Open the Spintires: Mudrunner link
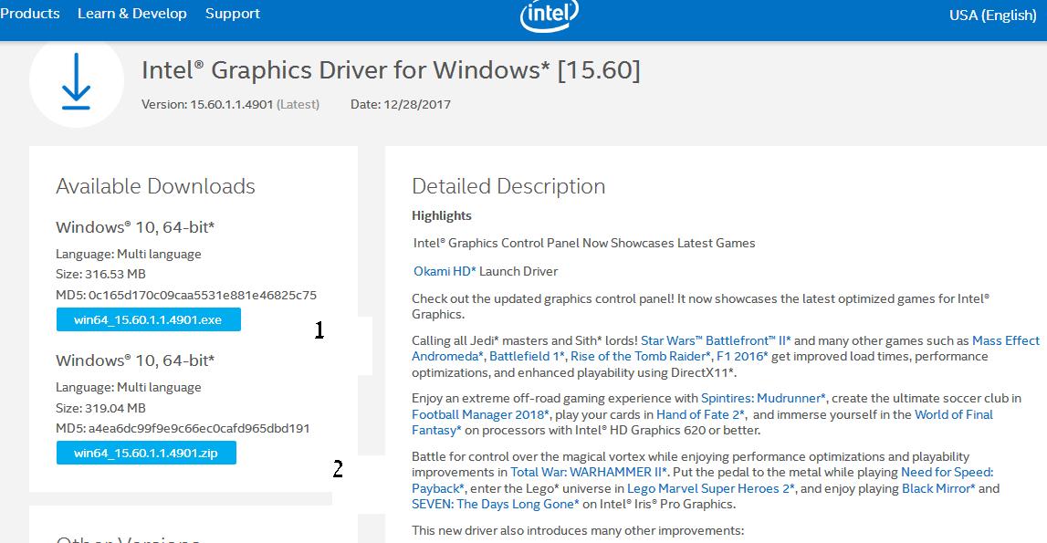The image size is (1047, 543). click(763, 398)
